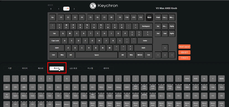Choose the Scroll Lock keycode
The height and width of the screenshot is (107, 229).
153,87
